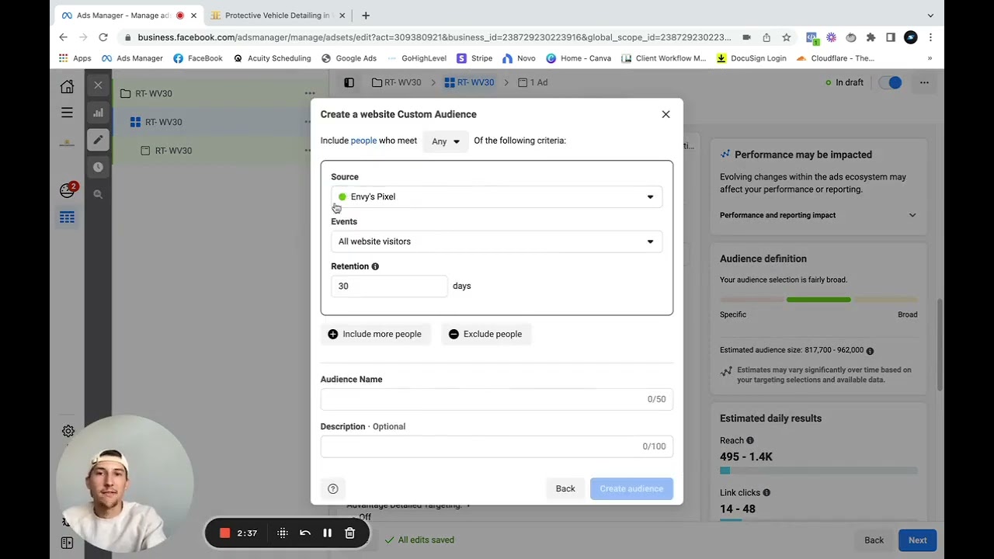
Task: Click Reach info icon
Action: coord(750,441)
